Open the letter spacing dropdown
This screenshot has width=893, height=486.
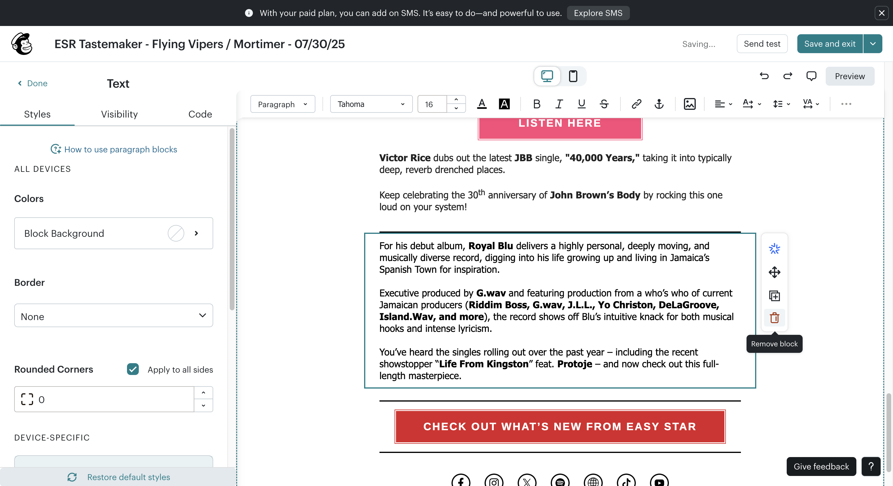(x=811, y=104)
